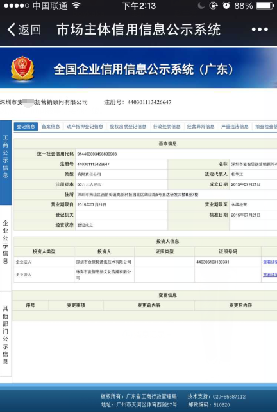Click the national emblem logo in banner
The image size is (277, 412).
[22, 68]
